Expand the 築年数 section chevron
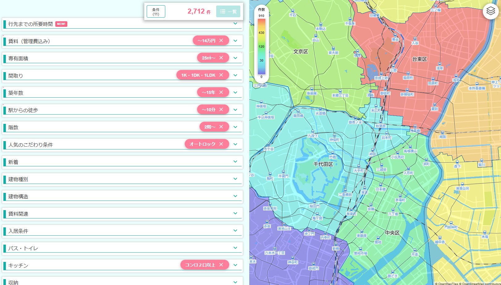This screenshot has height=285, width=501. pyautogui.click(x=235, y=93)
